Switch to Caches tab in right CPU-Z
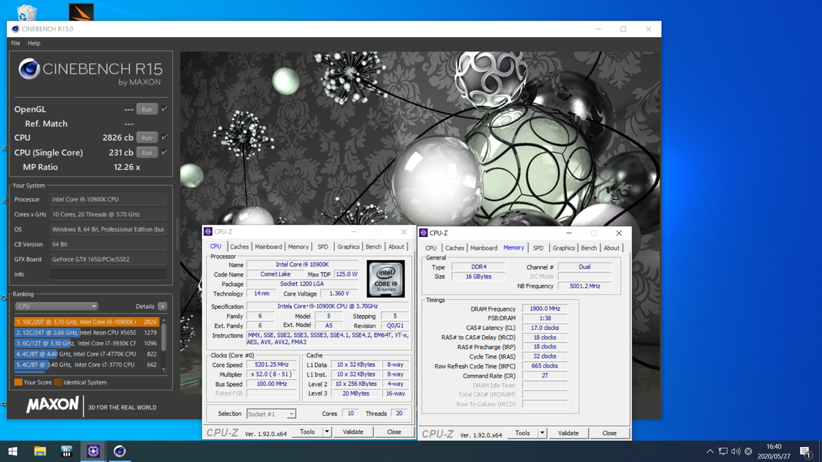This screenshot has height=462, width=822. 455,248
